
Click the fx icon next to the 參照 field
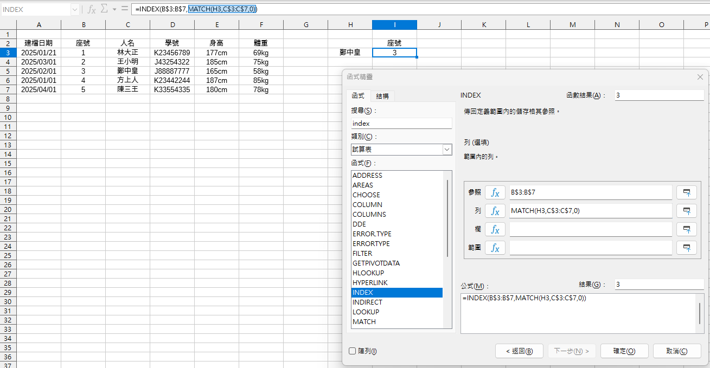coord(494,192)
